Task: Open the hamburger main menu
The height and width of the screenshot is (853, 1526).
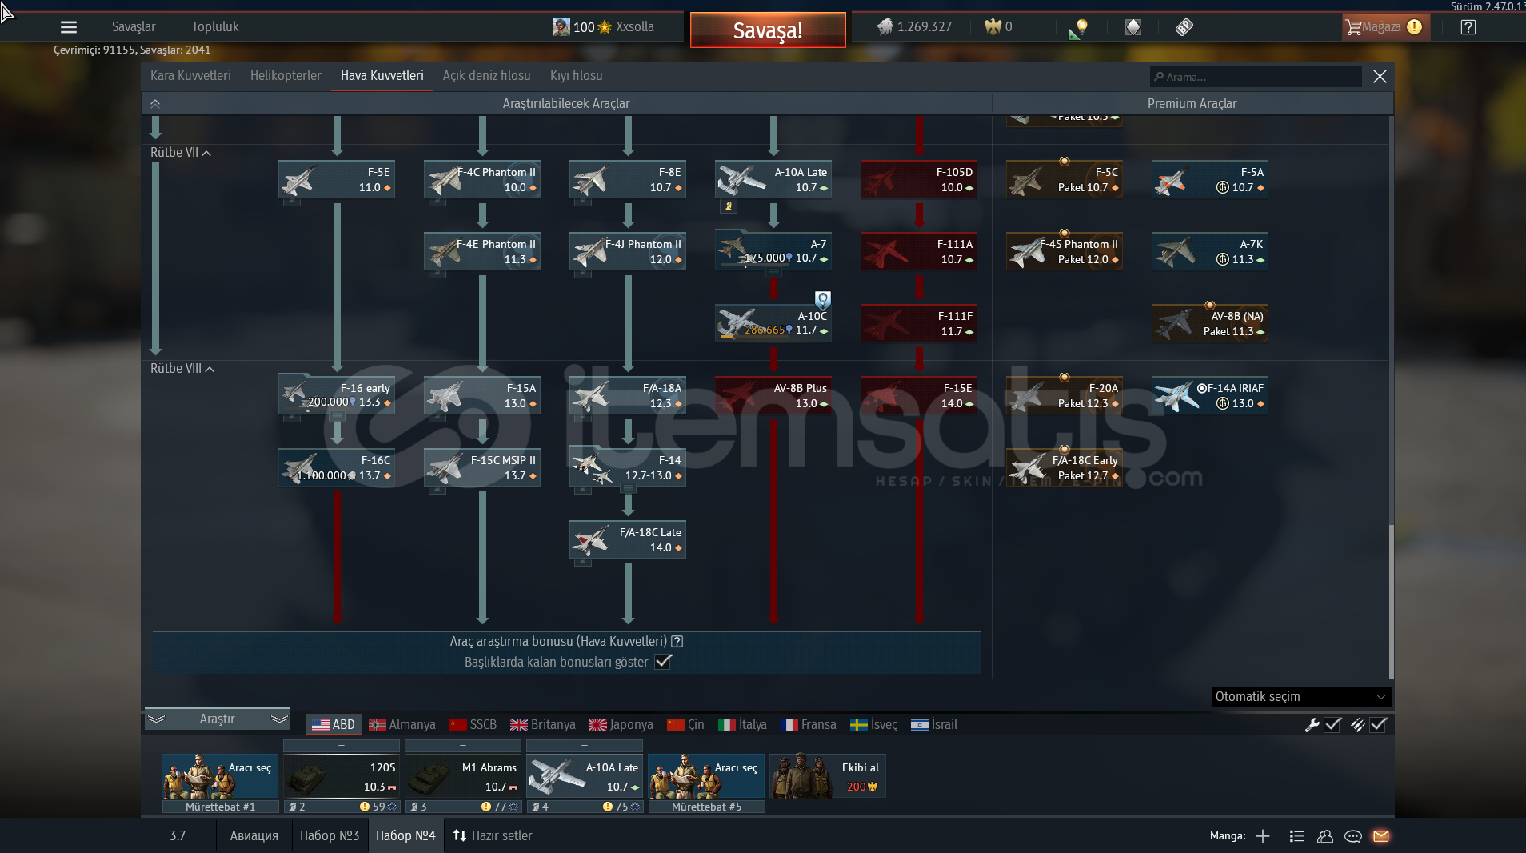Action: [69, 27]
